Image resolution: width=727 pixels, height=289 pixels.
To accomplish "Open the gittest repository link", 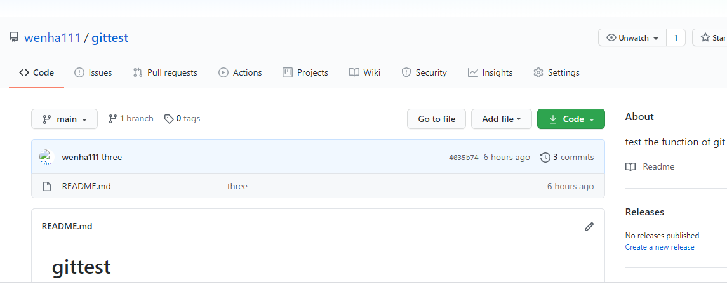I will pyautogui.click(x=110, y=37).
